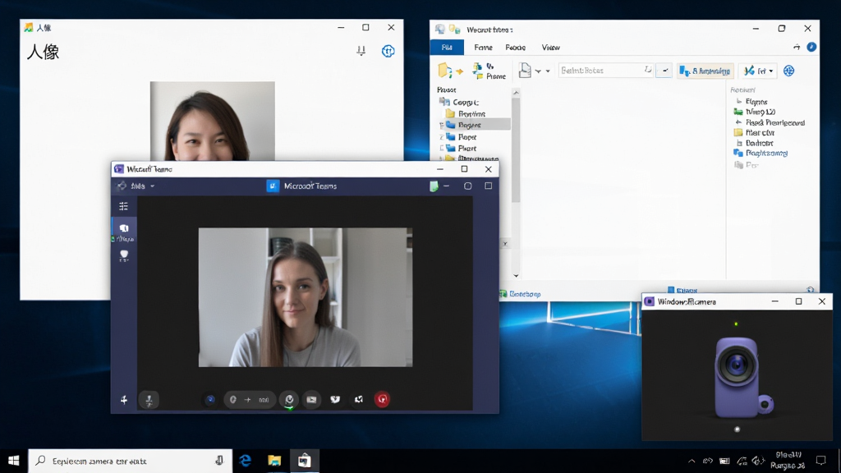Select the computer item atop the navigation tree
Viewport: 841px width, 473px height.
[459, 102]
